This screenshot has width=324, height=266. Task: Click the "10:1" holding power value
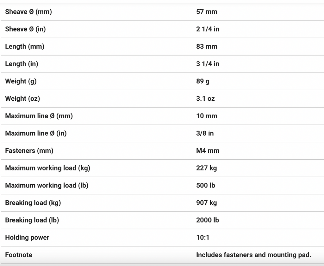(x=202, y=238)
